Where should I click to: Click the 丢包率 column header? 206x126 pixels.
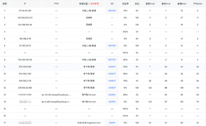point(125,4)
